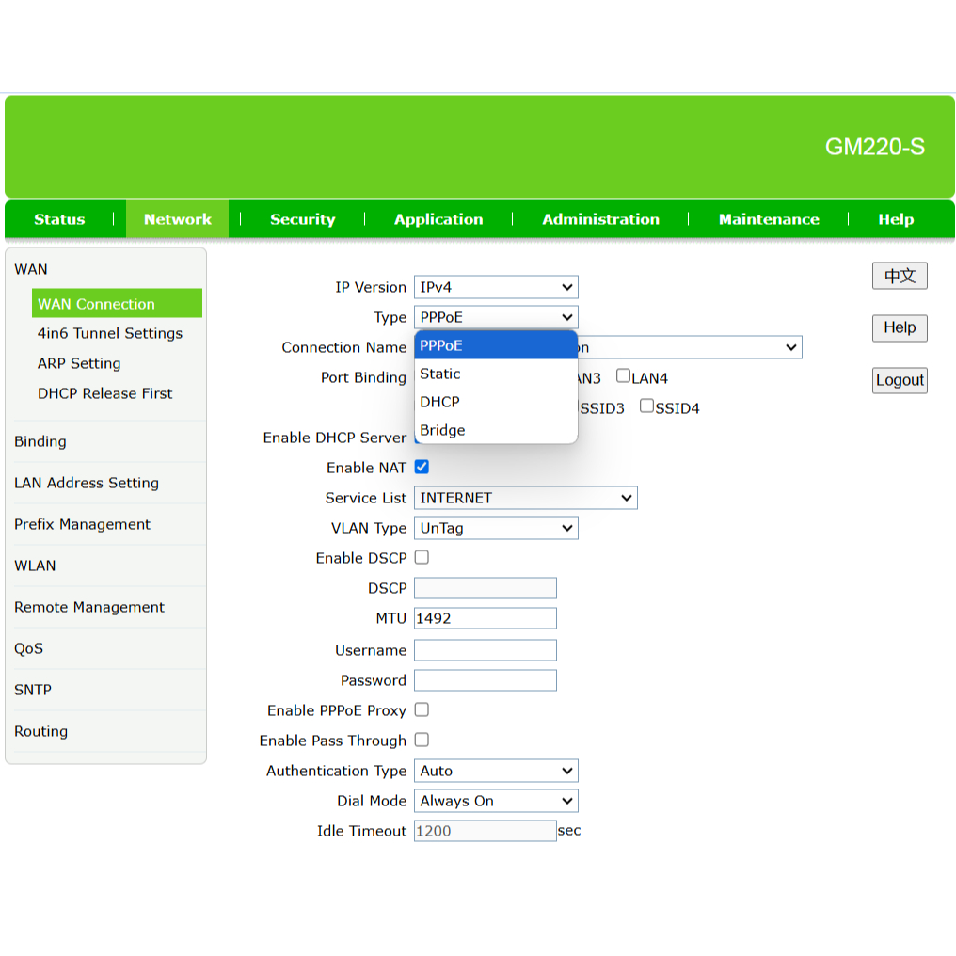This screenshot has height=956, width=956.
Task: Click the Username input field
Action: pyautogui.click(x=485, y=650)
